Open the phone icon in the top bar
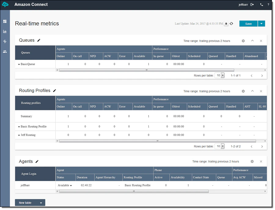The height and width of the screenshot is (210, 275). pyautogui.click(x=261, y=4)
